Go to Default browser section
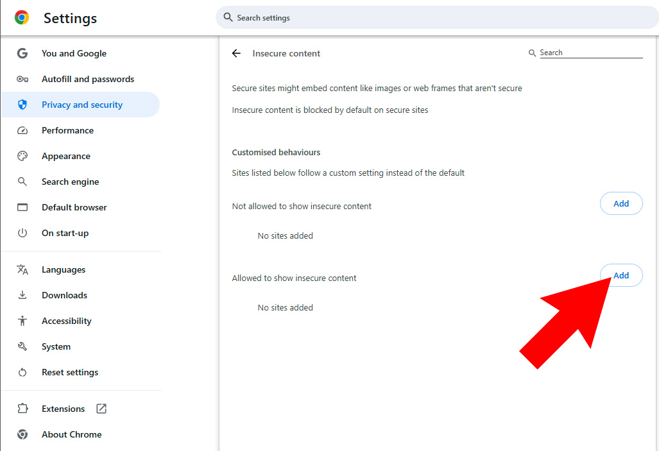The width and height of the screenshot is (659, 451). (x=74, y=207)
